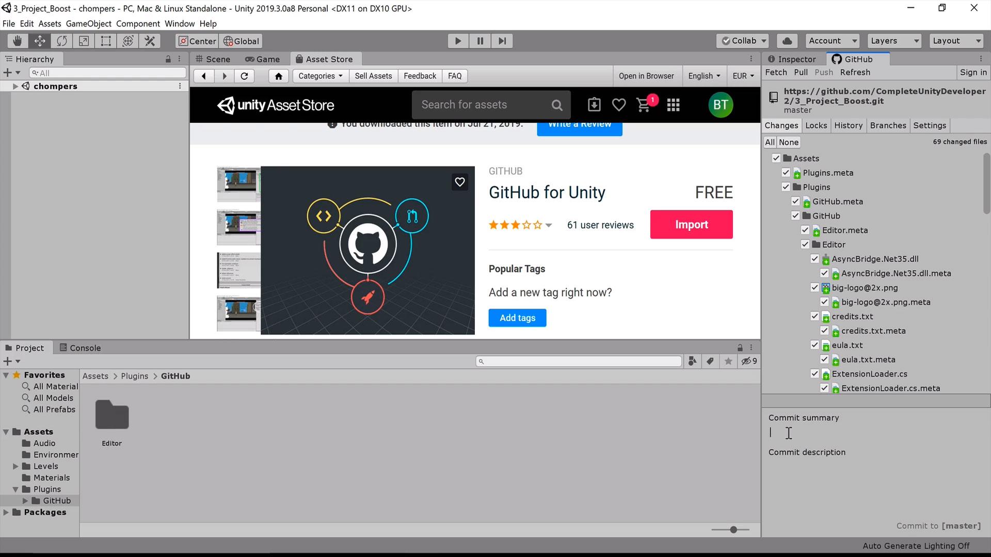Select the Rotate tool
The image size is (991, 557).
click(62, 41)
